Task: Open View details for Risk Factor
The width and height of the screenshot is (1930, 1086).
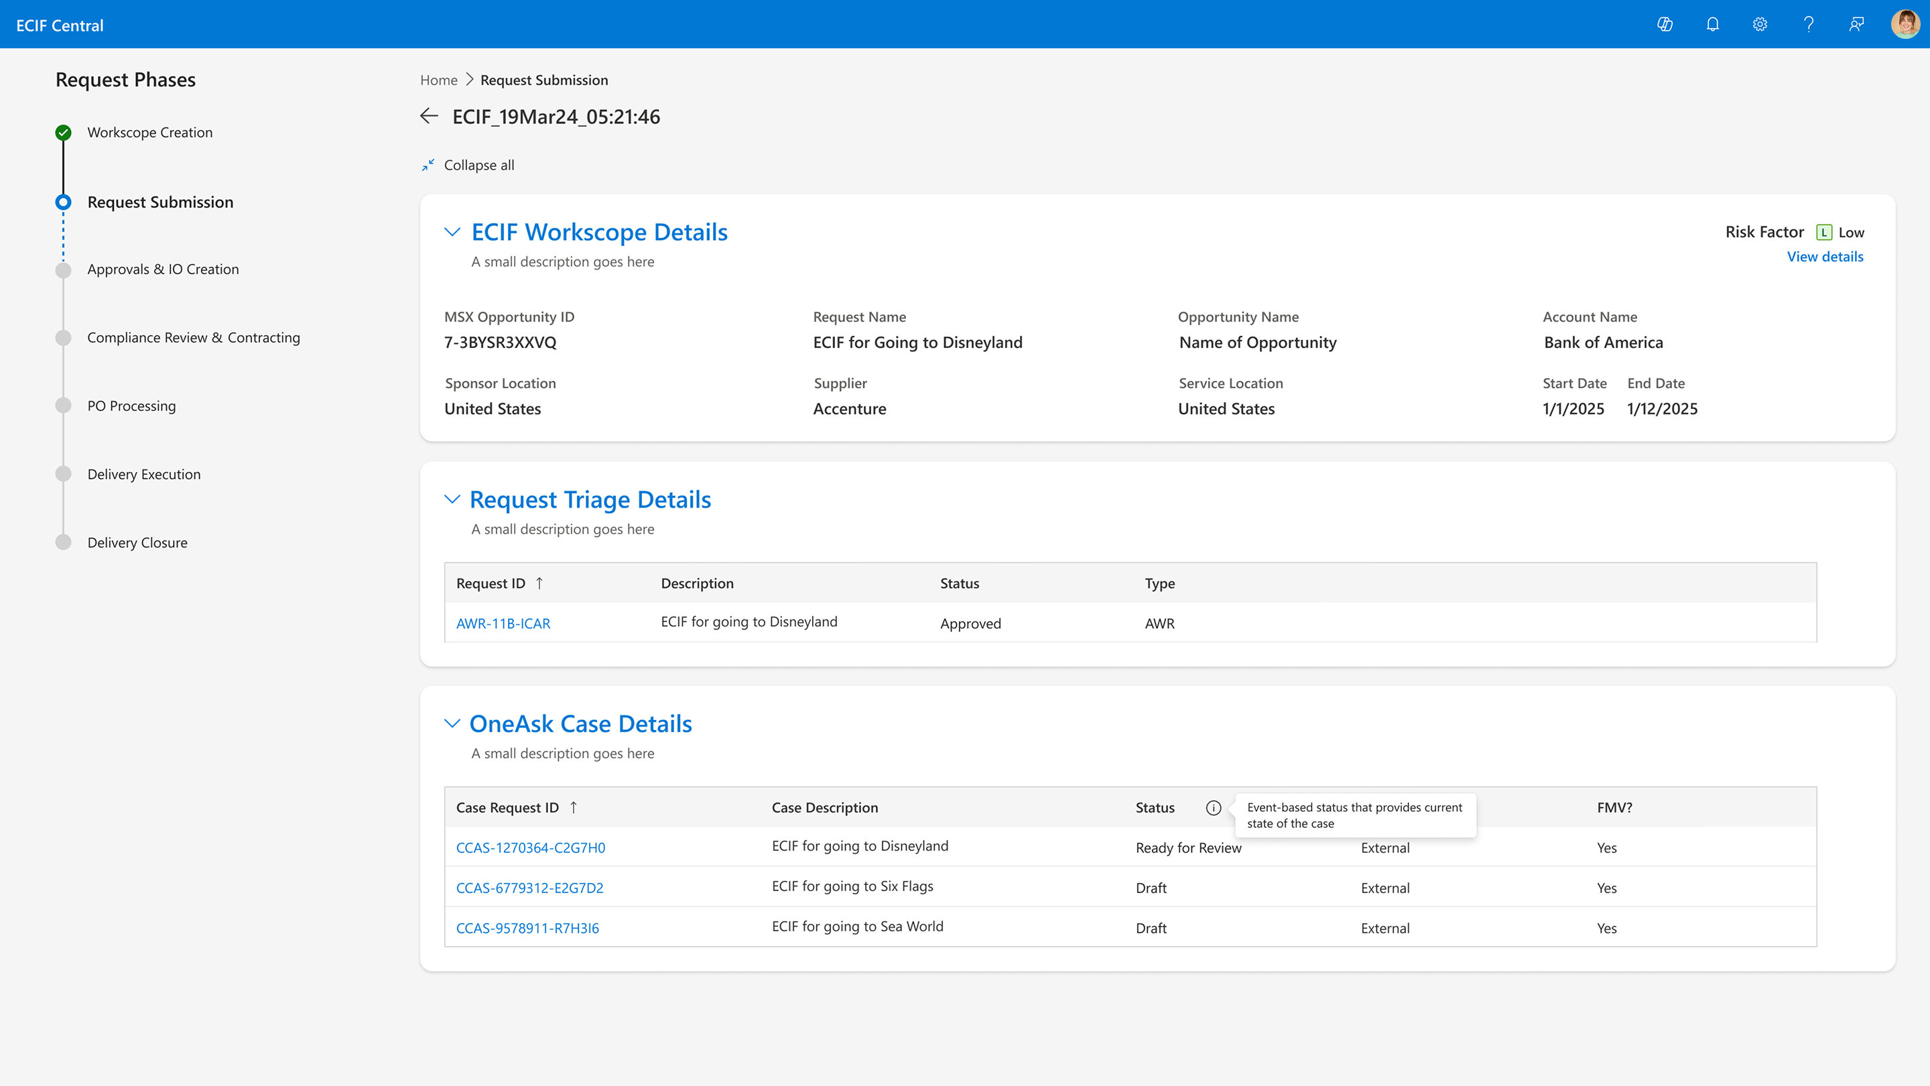Action: 1824,256
